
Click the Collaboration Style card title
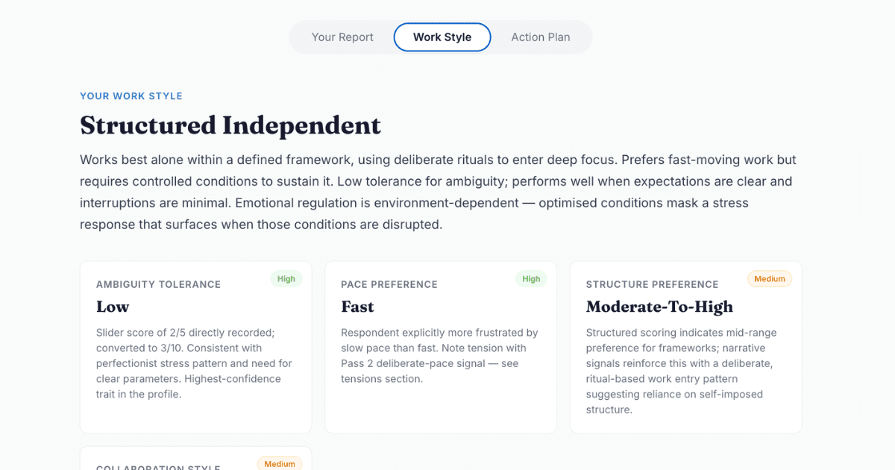click(x=157, y=468)
